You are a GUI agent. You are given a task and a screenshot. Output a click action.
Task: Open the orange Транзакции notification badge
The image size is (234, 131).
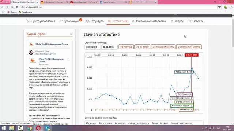(80, 20)
